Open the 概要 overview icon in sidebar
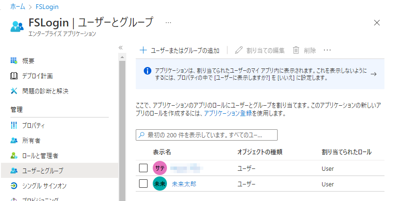Viewport: 393px width, 201px height. [x=14, y=60]
